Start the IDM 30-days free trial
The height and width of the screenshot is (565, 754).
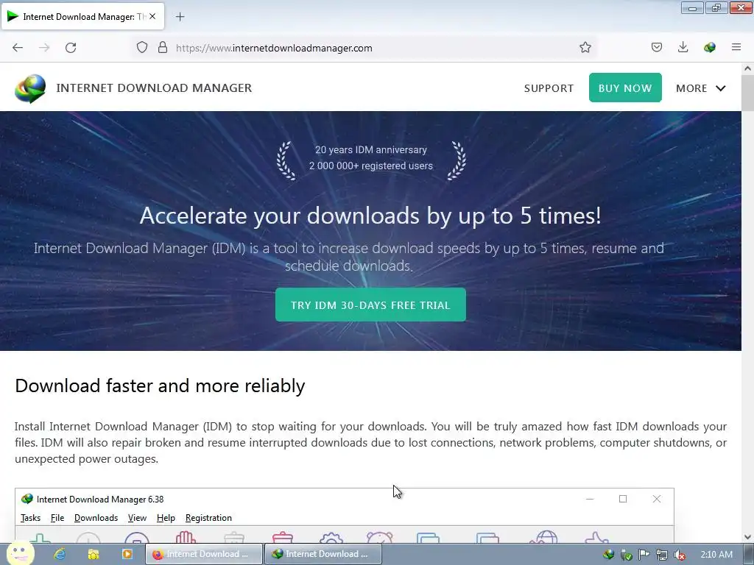point(370,305)
